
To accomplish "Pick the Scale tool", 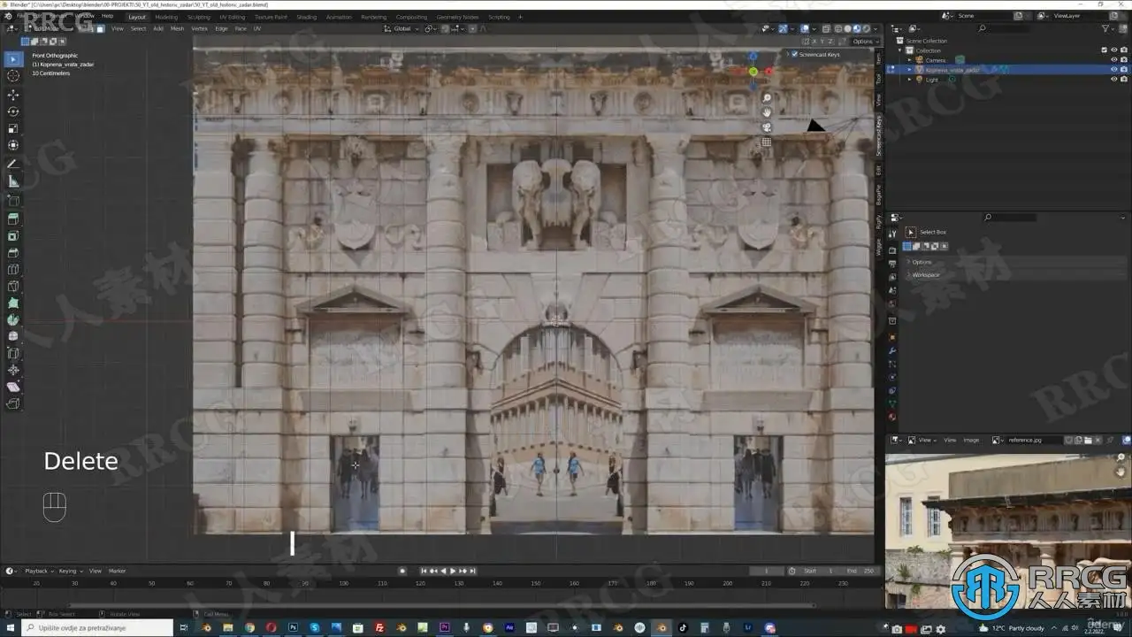I will pos(13,128).
